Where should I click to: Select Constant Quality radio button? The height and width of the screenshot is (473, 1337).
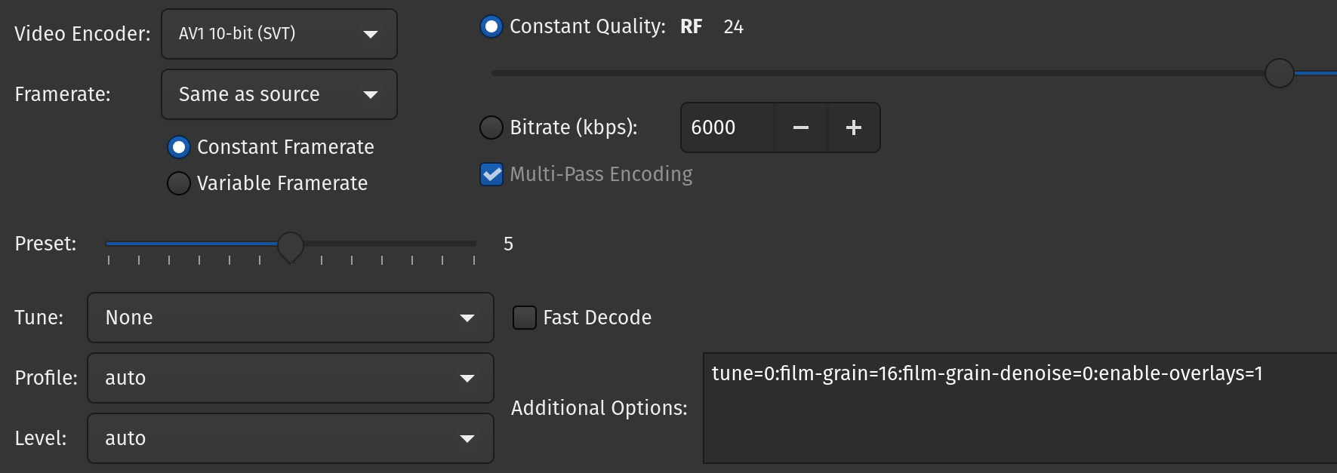(491, 27)
